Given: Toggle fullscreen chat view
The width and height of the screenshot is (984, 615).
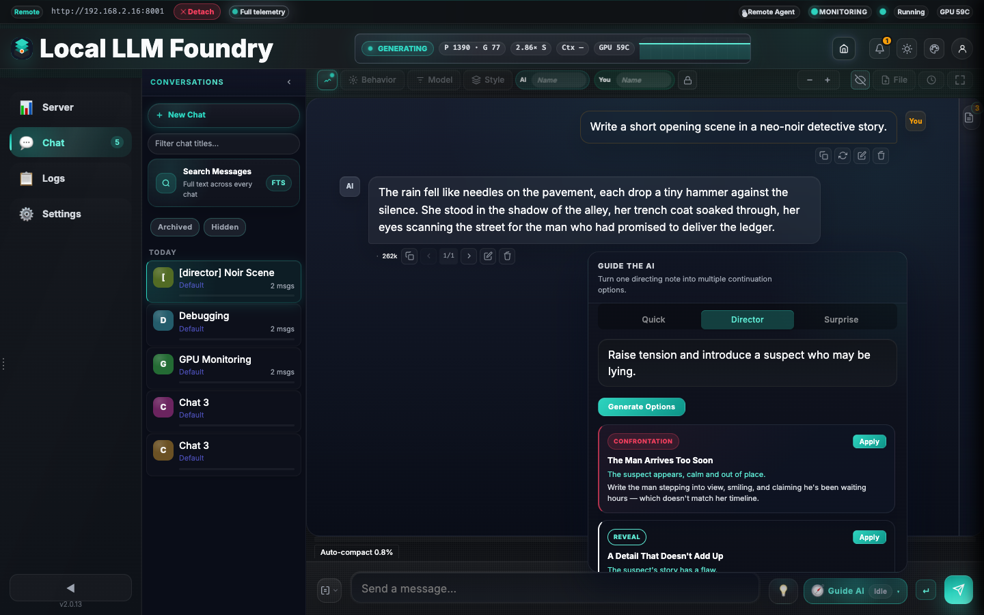Looking at the screenshot, I should pos(960,80).
